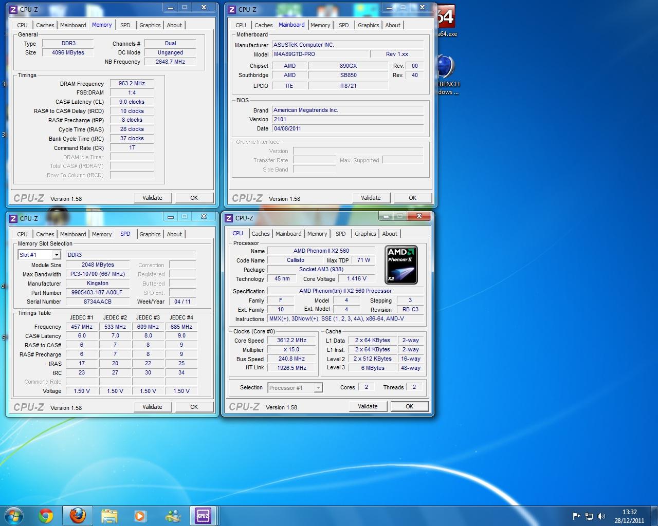This screenshot has width=658, height=526.
Task: Open Firefox from the taskbar
Action: click(x=78, y=516)
